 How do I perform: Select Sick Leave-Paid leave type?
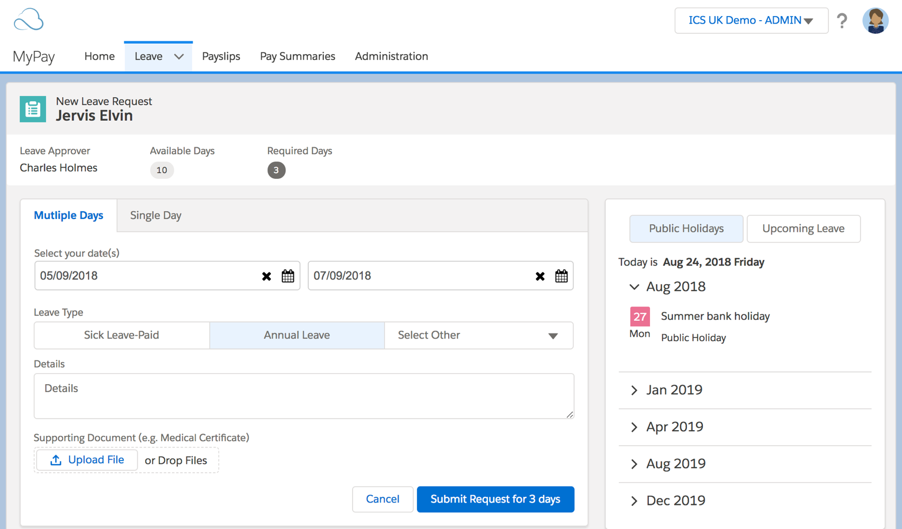121,335
